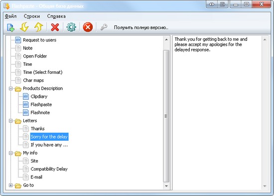Click the Thanks document icon
This screenshot has width=274, height=196.
pos(26,129)
